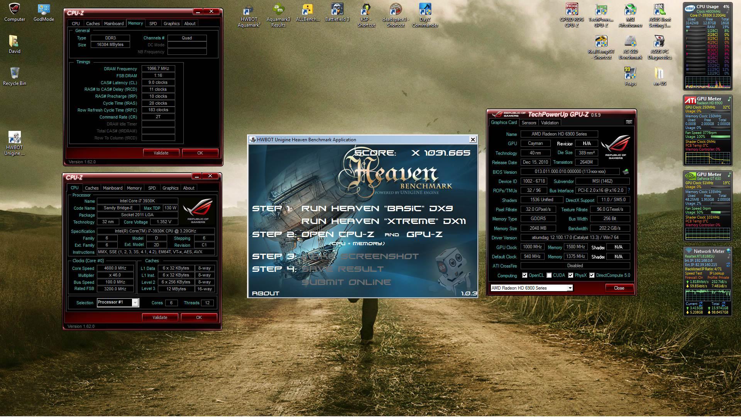The image size is (741, 417).
Task: Switch to Caches tab in upper CPU-Z
Action: click(x=93, y=24)
